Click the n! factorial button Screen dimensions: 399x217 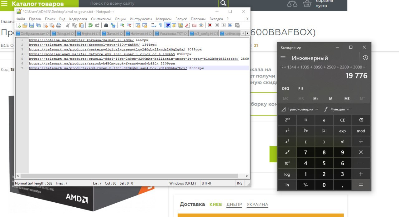click(x=342, y=142)
